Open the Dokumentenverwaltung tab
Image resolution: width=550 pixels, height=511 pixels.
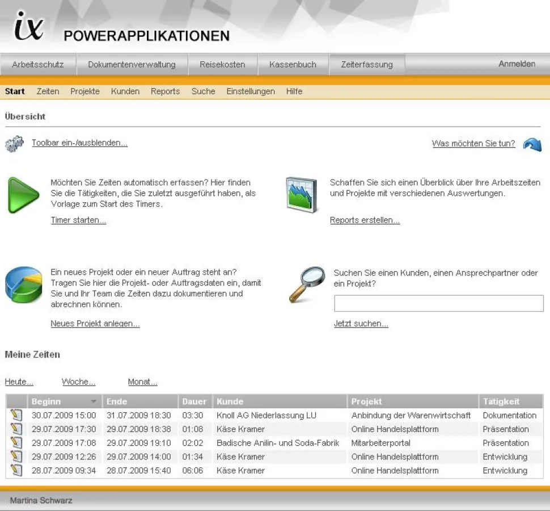click(x=132, y=65)
